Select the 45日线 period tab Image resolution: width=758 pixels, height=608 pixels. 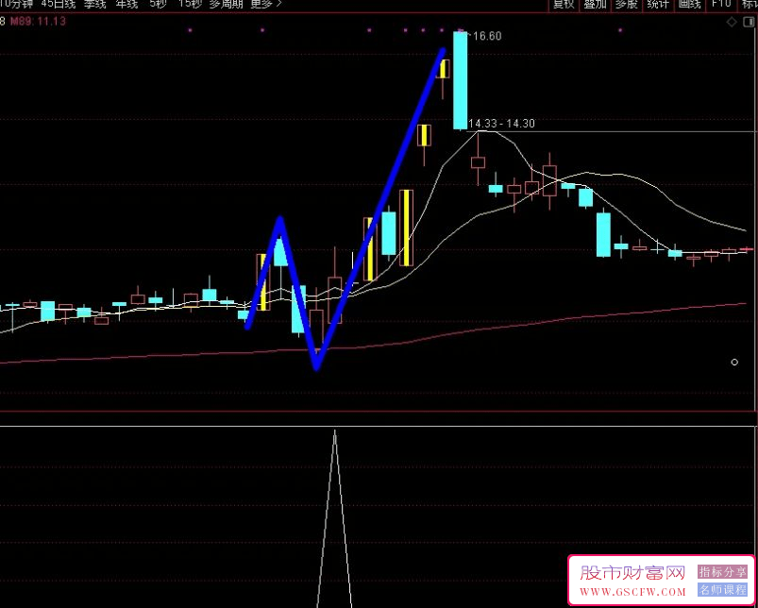(x=59, y=4)
